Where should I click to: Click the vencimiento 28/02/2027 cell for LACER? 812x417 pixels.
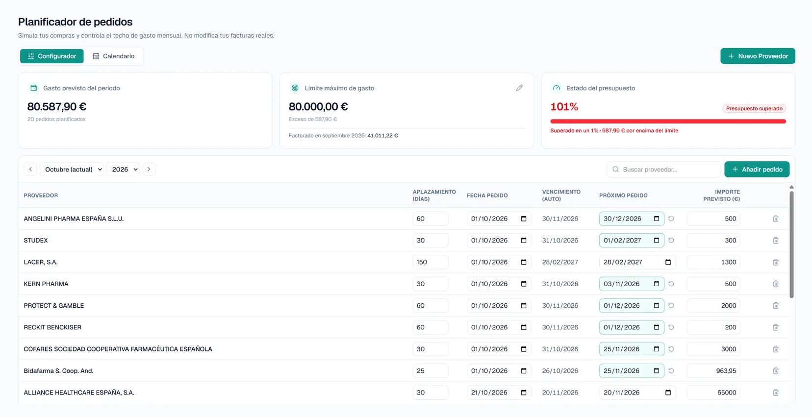click(560, 262)
